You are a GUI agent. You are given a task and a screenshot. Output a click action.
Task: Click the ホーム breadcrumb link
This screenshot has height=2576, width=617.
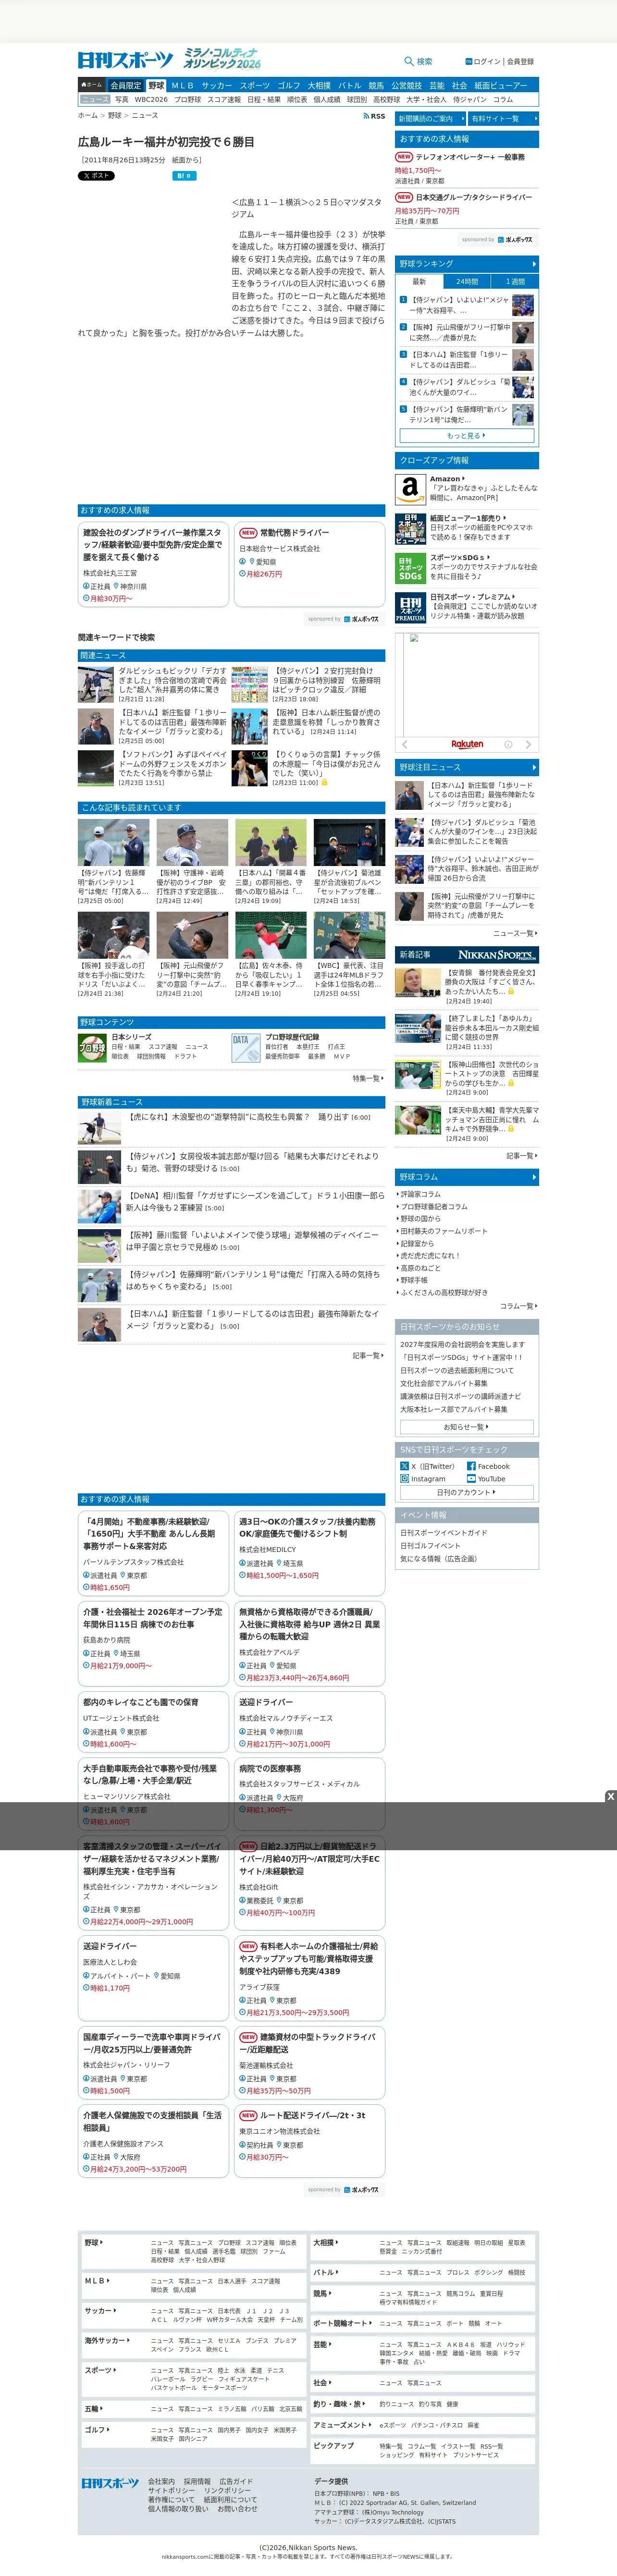88,115
